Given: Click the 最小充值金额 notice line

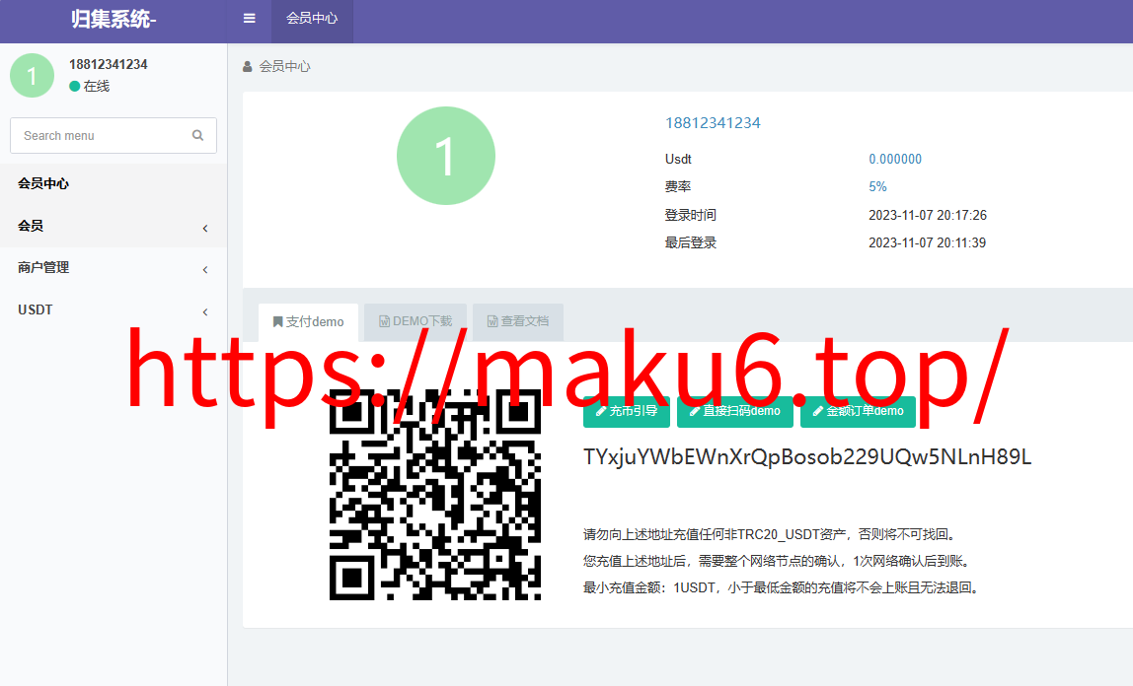Looking at the screenshot, I should pyautogui.click(x=783, y=587).
